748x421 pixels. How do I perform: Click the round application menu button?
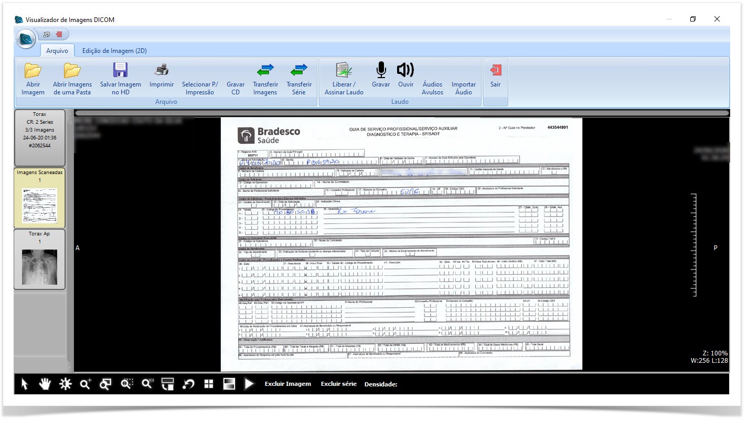26,39
